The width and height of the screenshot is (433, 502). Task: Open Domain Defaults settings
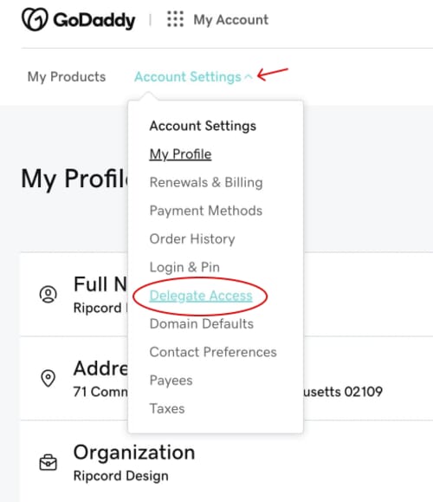point(202,323)
